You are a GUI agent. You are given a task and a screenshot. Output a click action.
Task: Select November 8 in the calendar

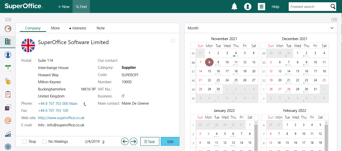[x=209, y=62]
